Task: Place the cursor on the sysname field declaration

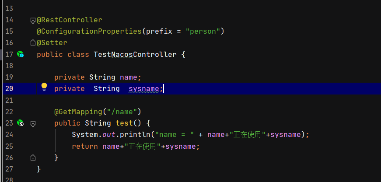Action: (x=145, y=89)
